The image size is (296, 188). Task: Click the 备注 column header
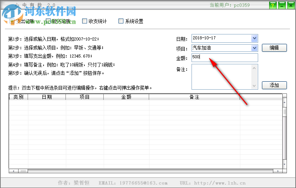(x=195, y=97)
